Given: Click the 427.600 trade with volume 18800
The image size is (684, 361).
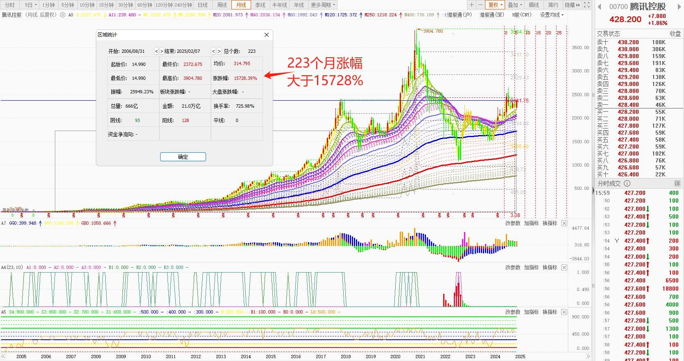Looking at the screenshot, I should click(639, 289).
